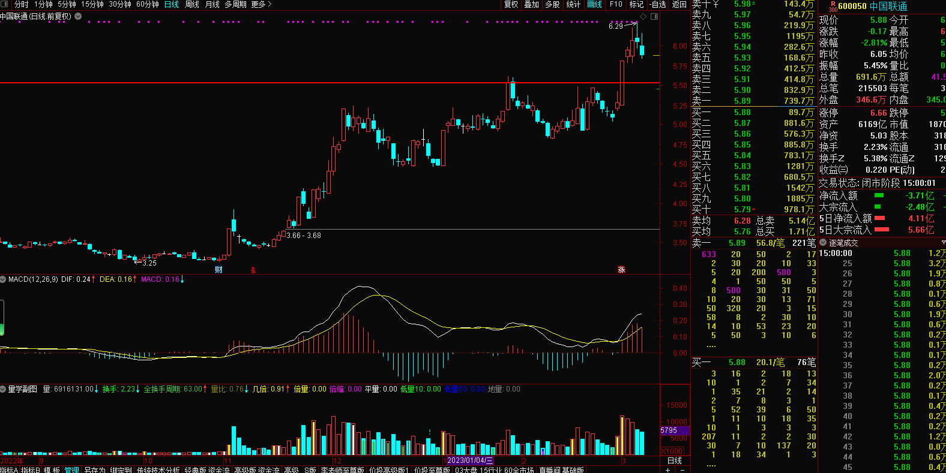Image resolution: width=946 pixels, height=473 pixels.
Task: Click the red $ marker on chart
Action: point(253,270)
